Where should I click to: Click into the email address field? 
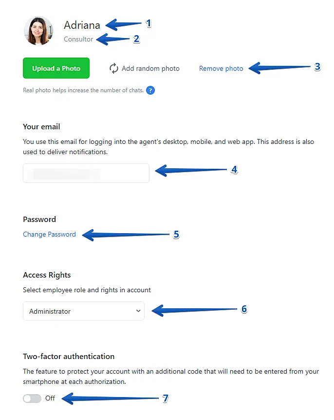(x=86, y=173)
